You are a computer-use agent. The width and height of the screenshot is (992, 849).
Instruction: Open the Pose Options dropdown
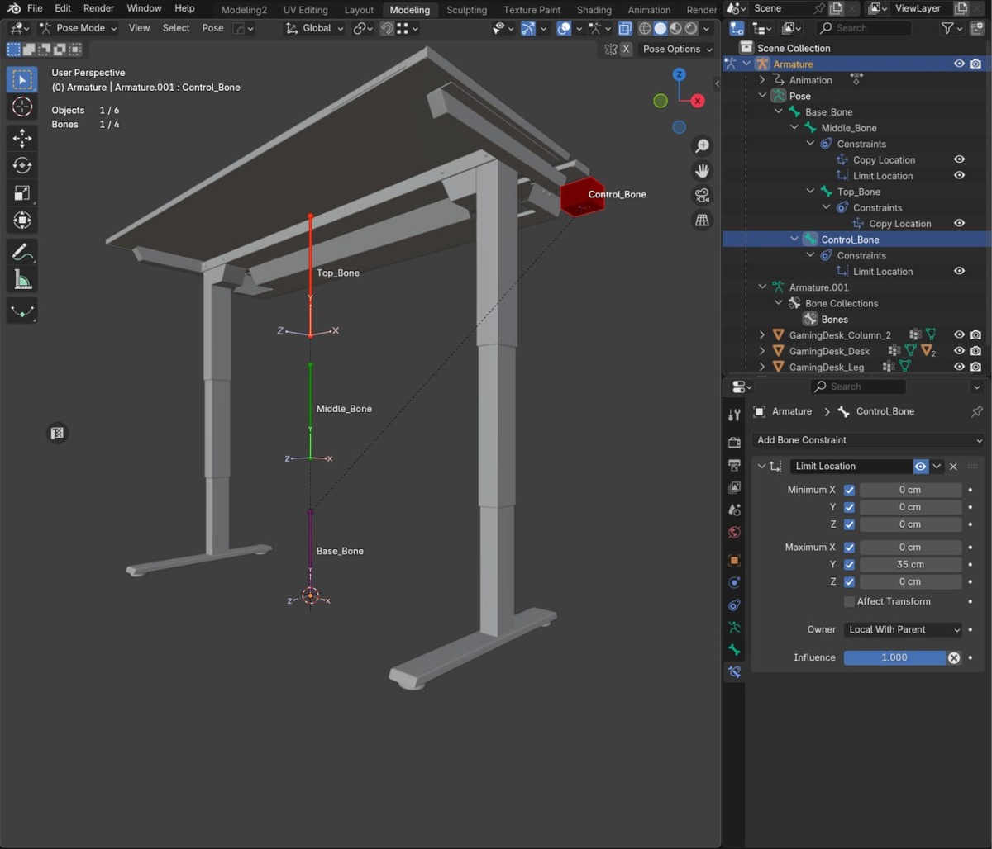[677, 49]
